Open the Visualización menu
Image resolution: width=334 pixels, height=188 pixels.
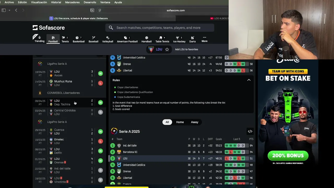(39, 2)
